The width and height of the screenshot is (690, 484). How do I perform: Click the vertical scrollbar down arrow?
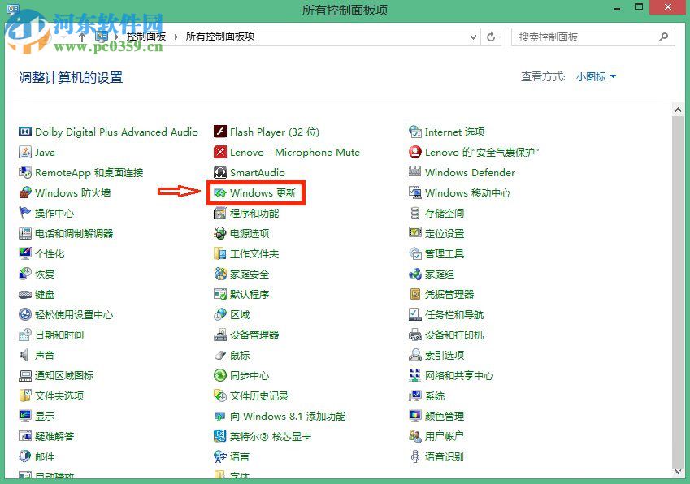click(x=679, y=473)
